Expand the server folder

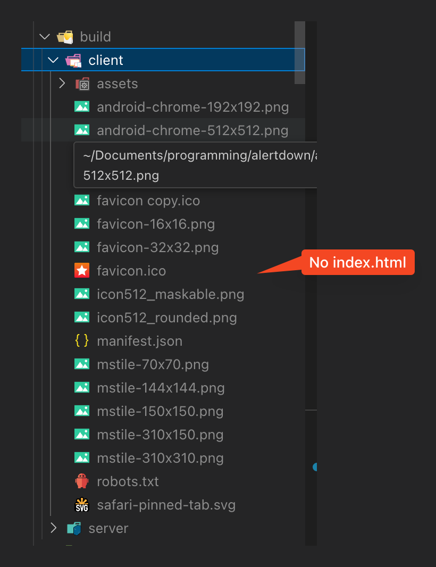(53, 528)
